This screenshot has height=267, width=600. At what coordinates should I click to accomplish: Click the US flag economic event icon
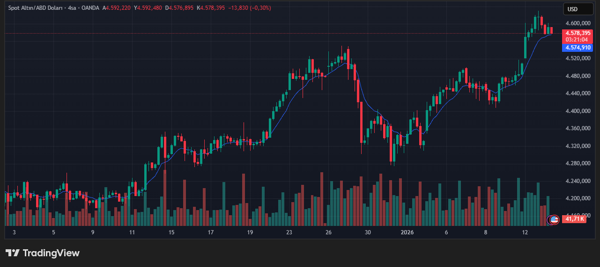(x=554, y=219)
